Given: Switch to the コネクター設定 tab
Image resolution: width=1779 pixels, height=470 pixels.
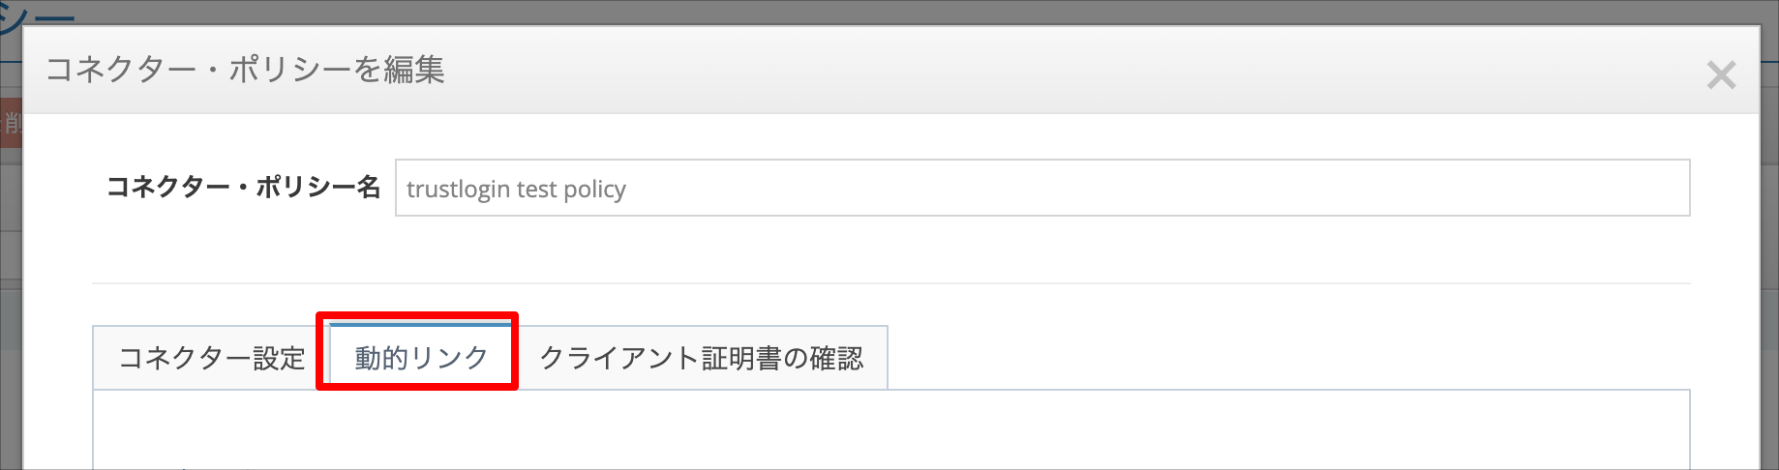Looking at the screenshot, I should pyautogui.click(x=211, y=358).
